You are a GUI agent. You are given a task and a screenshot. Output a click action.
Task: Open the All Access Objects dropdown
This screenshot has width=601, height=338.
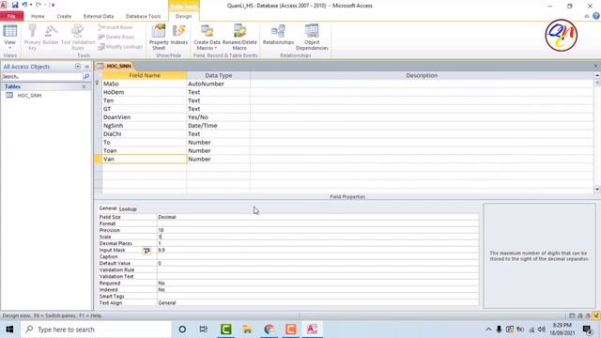pyautogui.click(x=78, y=67)
